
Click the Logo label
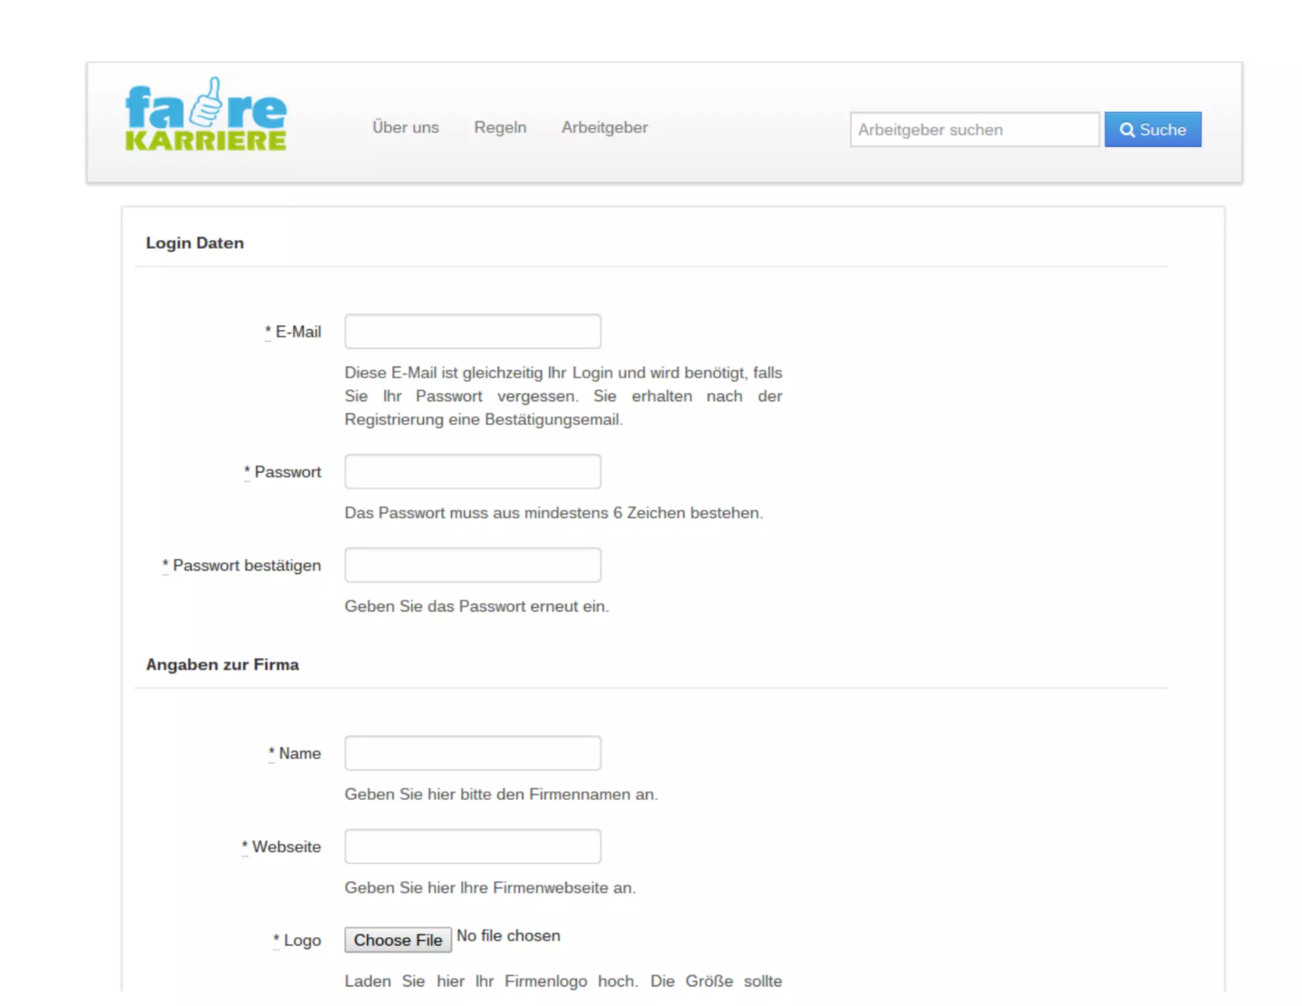(297, 941)
